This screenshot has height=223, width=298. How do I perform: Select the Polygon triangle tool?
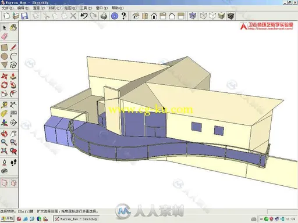4,65
